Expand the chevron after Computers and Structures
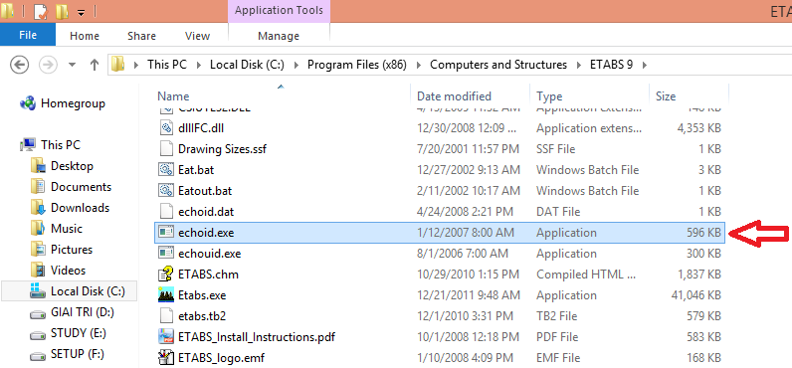792x368 pixels. [578, 65]
